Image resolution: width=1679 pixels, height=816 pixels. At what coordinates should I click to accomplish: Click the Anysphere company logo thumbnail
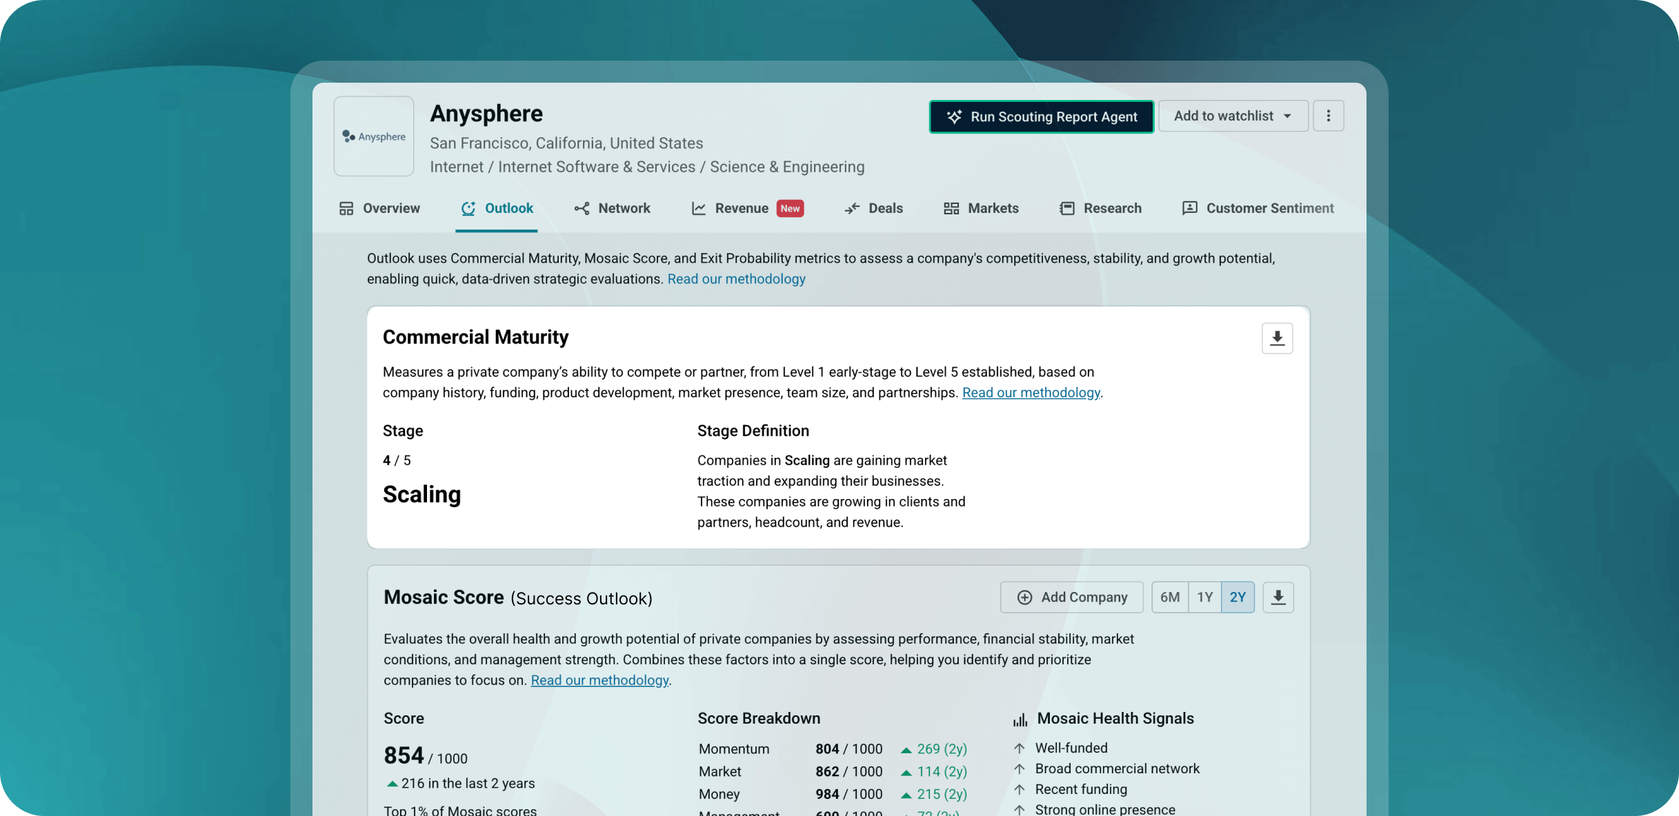374,136
